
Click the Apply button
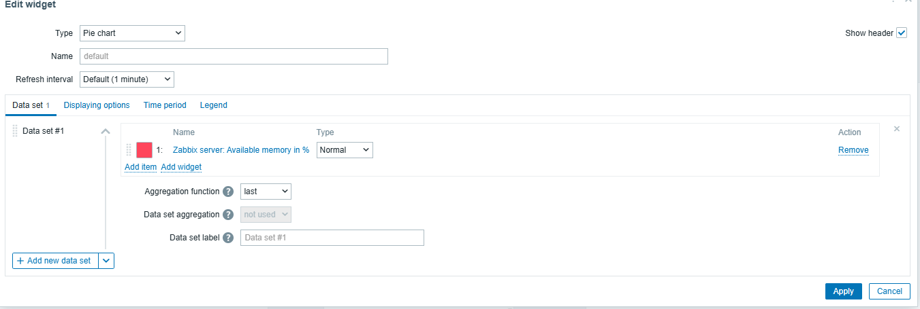(x=844, y=291)
